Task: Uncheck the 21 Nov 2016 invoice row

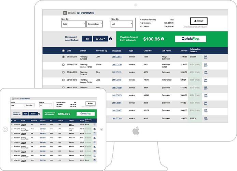Action: (63, 57)
